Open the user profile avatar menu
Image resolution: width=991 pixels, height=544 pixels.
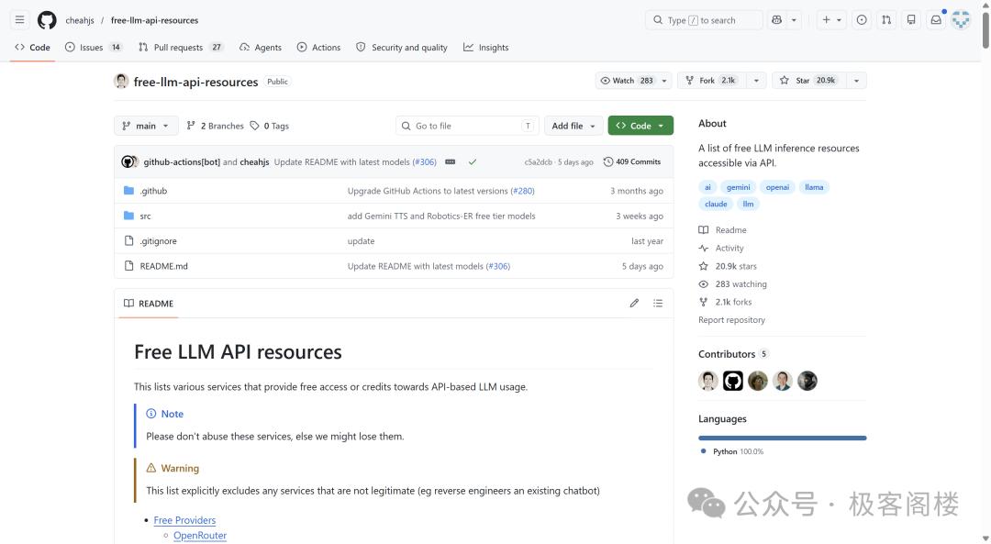[x=961, y=20]
